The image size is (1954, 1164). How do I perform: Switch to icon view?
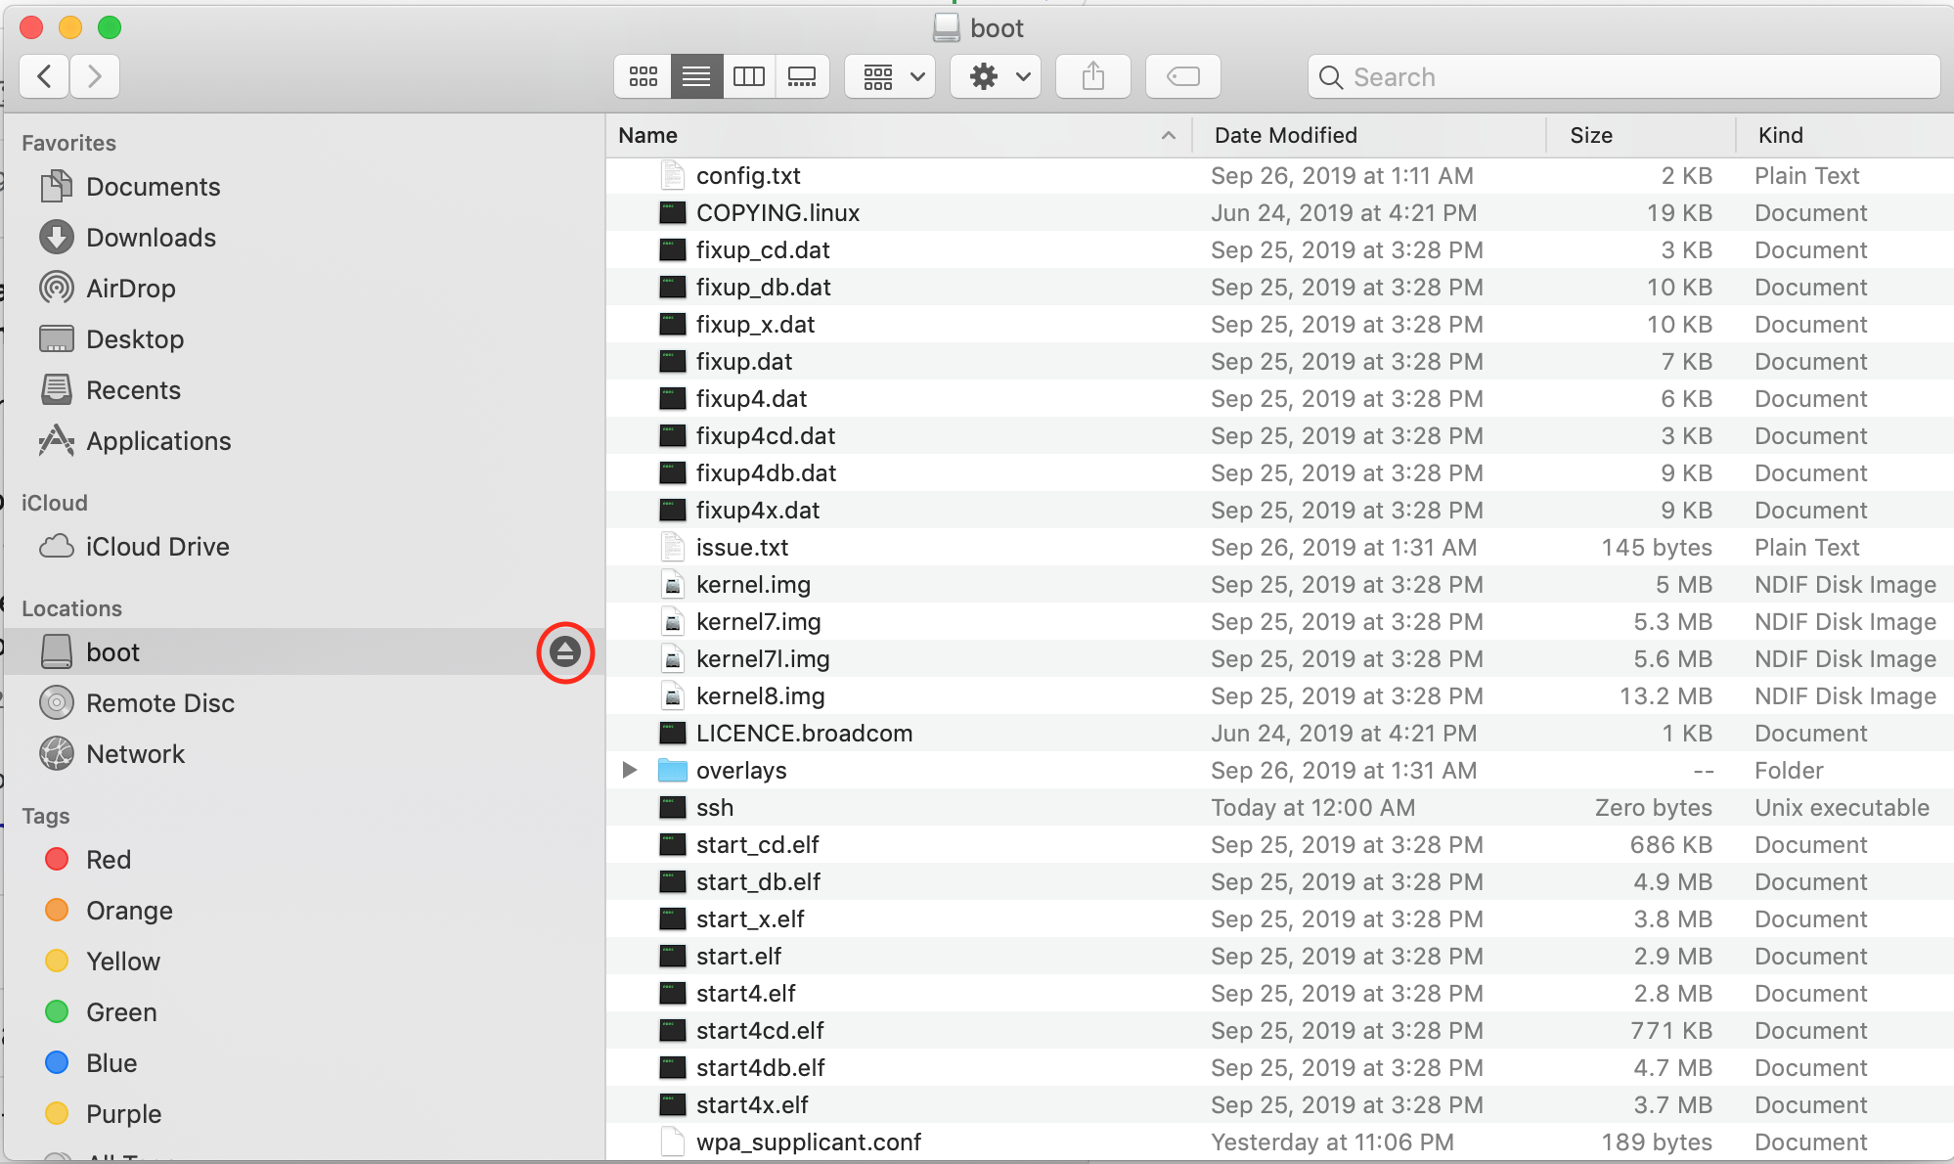pyautogui.click(x=643, y=76)
